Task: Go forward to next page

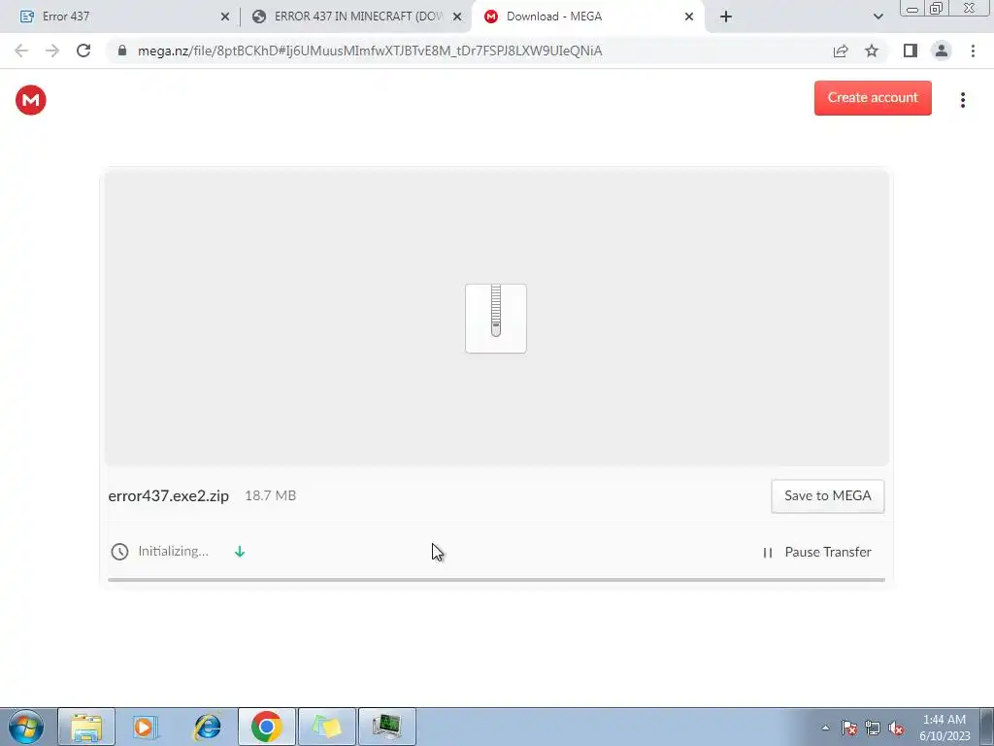Action: 52,51
